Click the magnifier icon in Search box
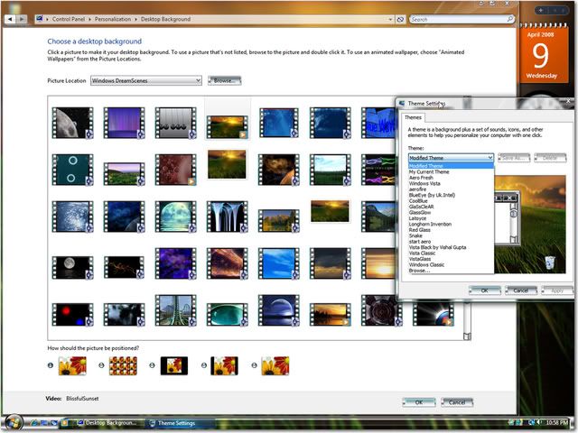 point(509,19)
